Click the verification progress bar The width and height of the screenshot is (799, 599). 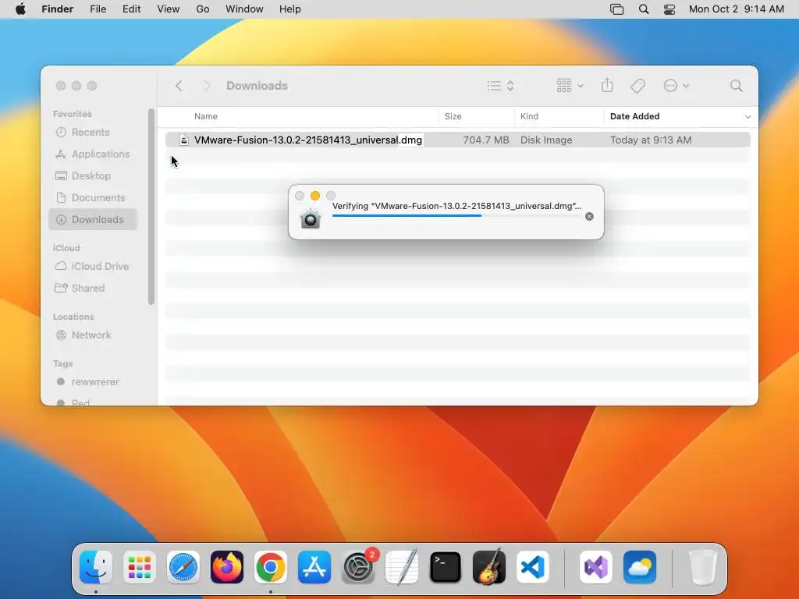(x=456, y=216)
